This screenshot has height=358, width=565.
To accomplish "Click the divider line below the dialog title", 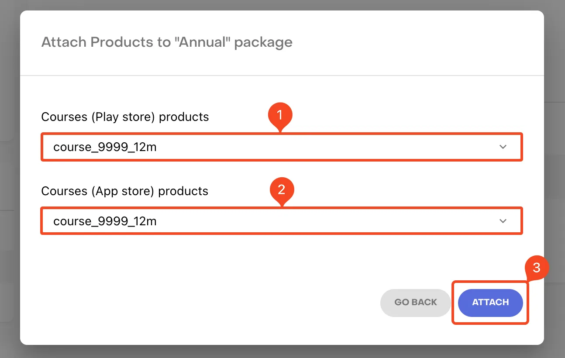I will coord(282,76).
